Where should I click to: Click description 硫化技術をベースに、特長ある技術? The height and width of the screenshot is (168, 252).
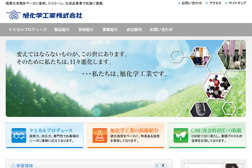(x=135, y=136)
